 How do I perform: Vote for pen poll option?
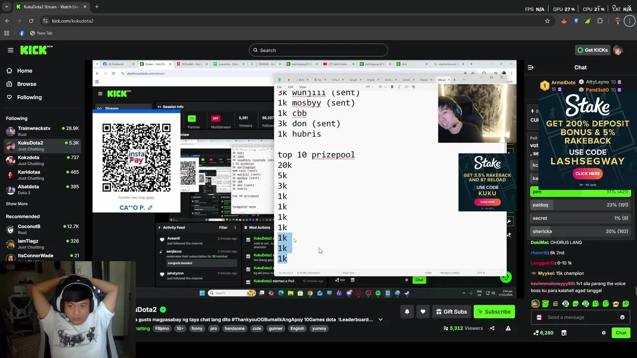pyautogui.click(x=581, y=191)
